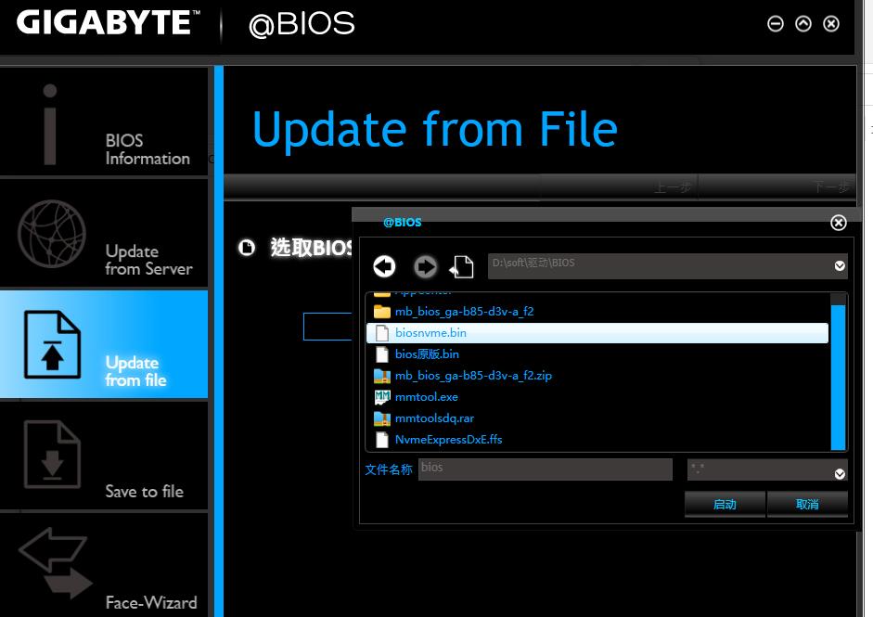
Task: Click the file icon beside bios原版.bin
Action: 382,354
